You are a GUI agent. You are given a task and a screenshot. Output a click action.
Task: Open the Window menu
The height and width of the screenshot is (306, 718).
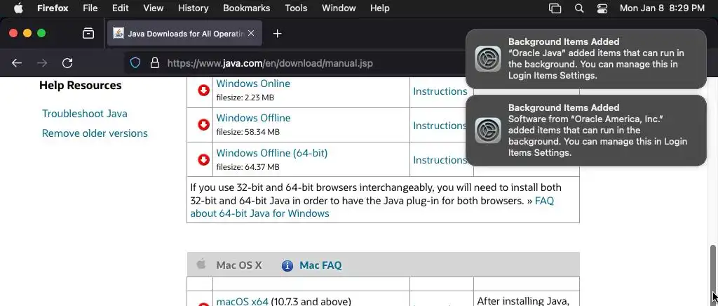click(x=339, y=8)
